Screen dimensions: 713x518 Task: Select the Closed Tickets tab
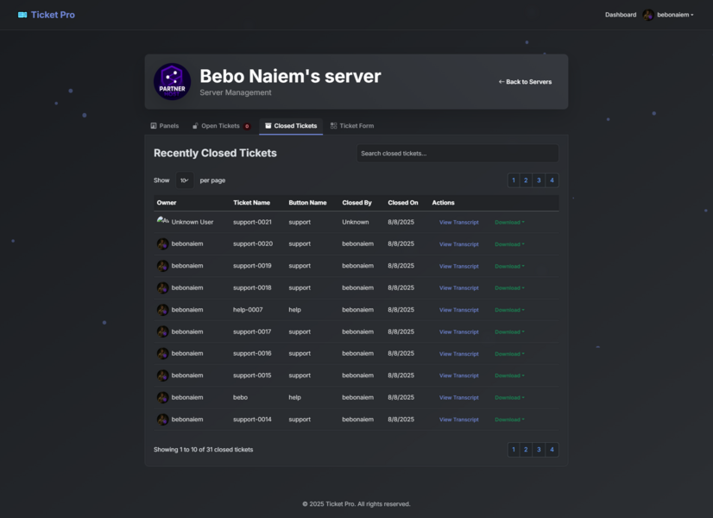[x=291, y=126]
